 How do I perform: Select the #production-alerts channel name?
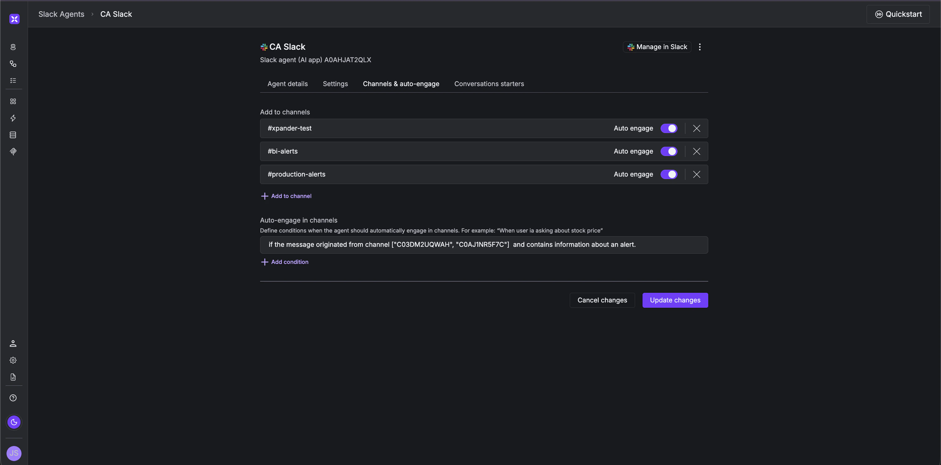point(297,174)
